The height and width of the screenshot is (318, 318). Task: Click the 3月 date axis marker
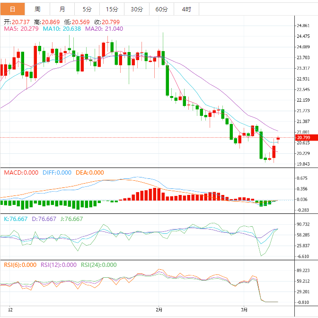[244, 310]
